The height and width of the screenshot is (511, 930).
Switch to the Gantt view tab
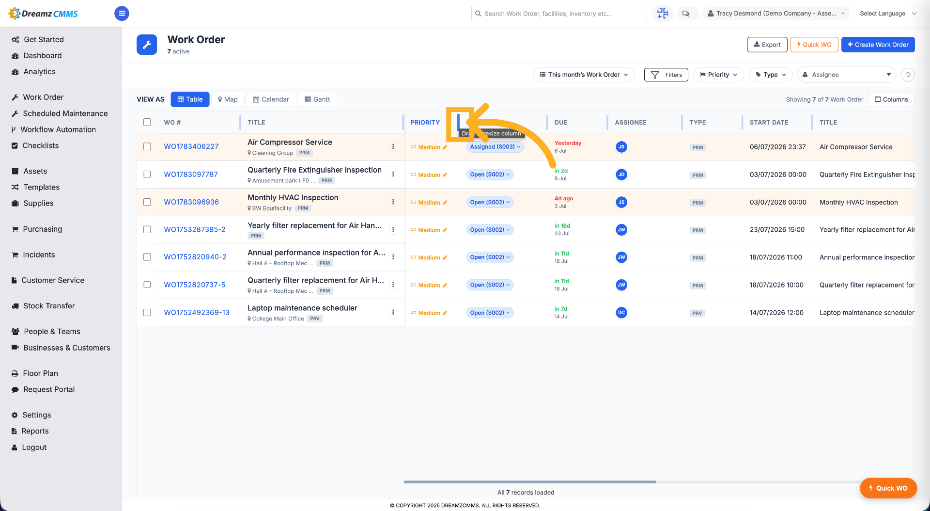click(317, 99)
